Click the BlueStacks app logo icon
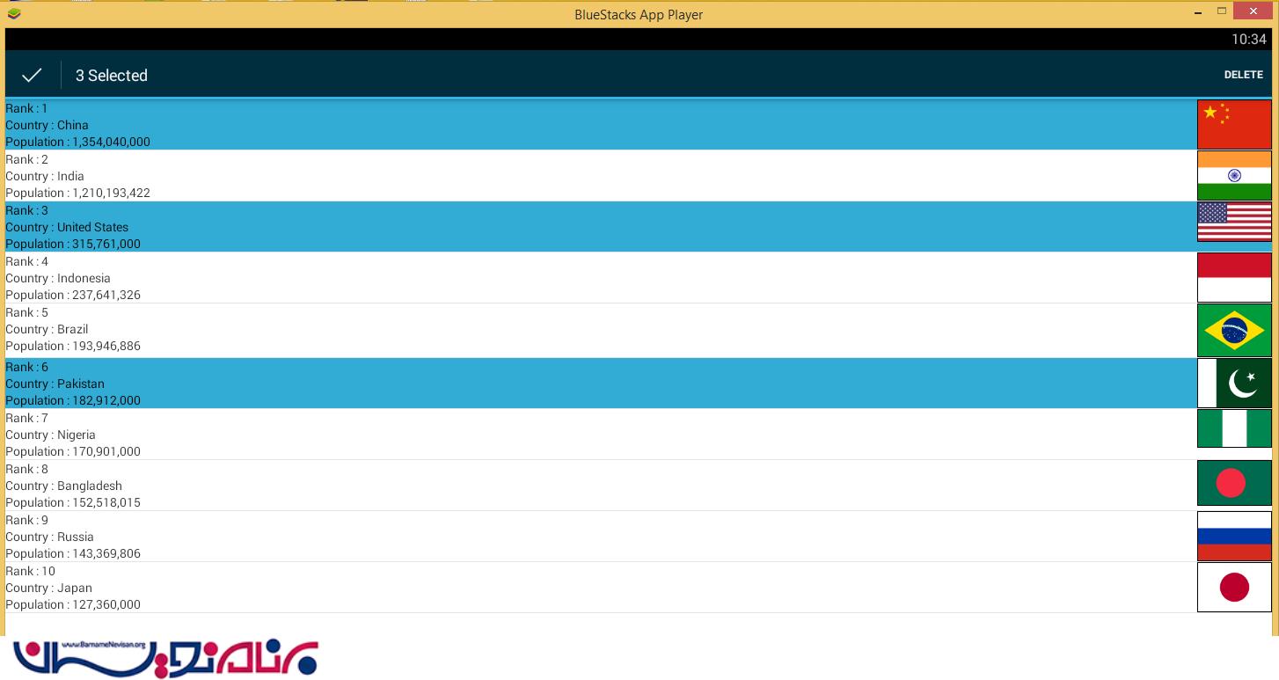The height and width of the screenshot is (680, 1279). coord(13,13)
